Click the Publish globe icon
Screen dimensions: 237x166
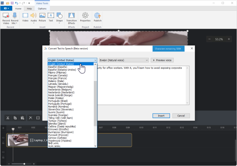point(98,16)
